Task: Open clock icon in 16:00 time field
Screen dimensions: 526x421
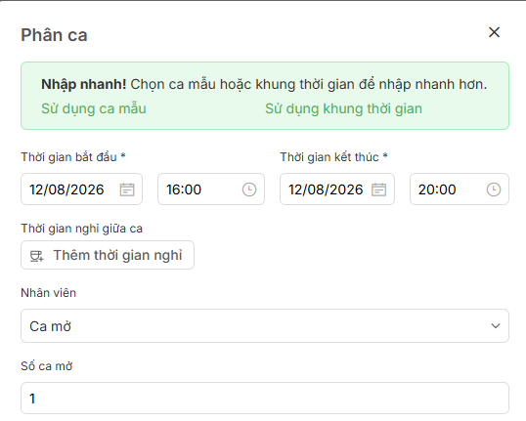Action: 249,189
